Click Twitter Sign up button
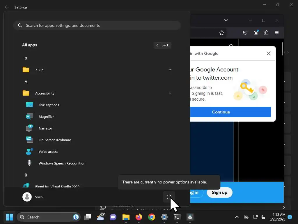298x224 pixels. tap(219, 192)
